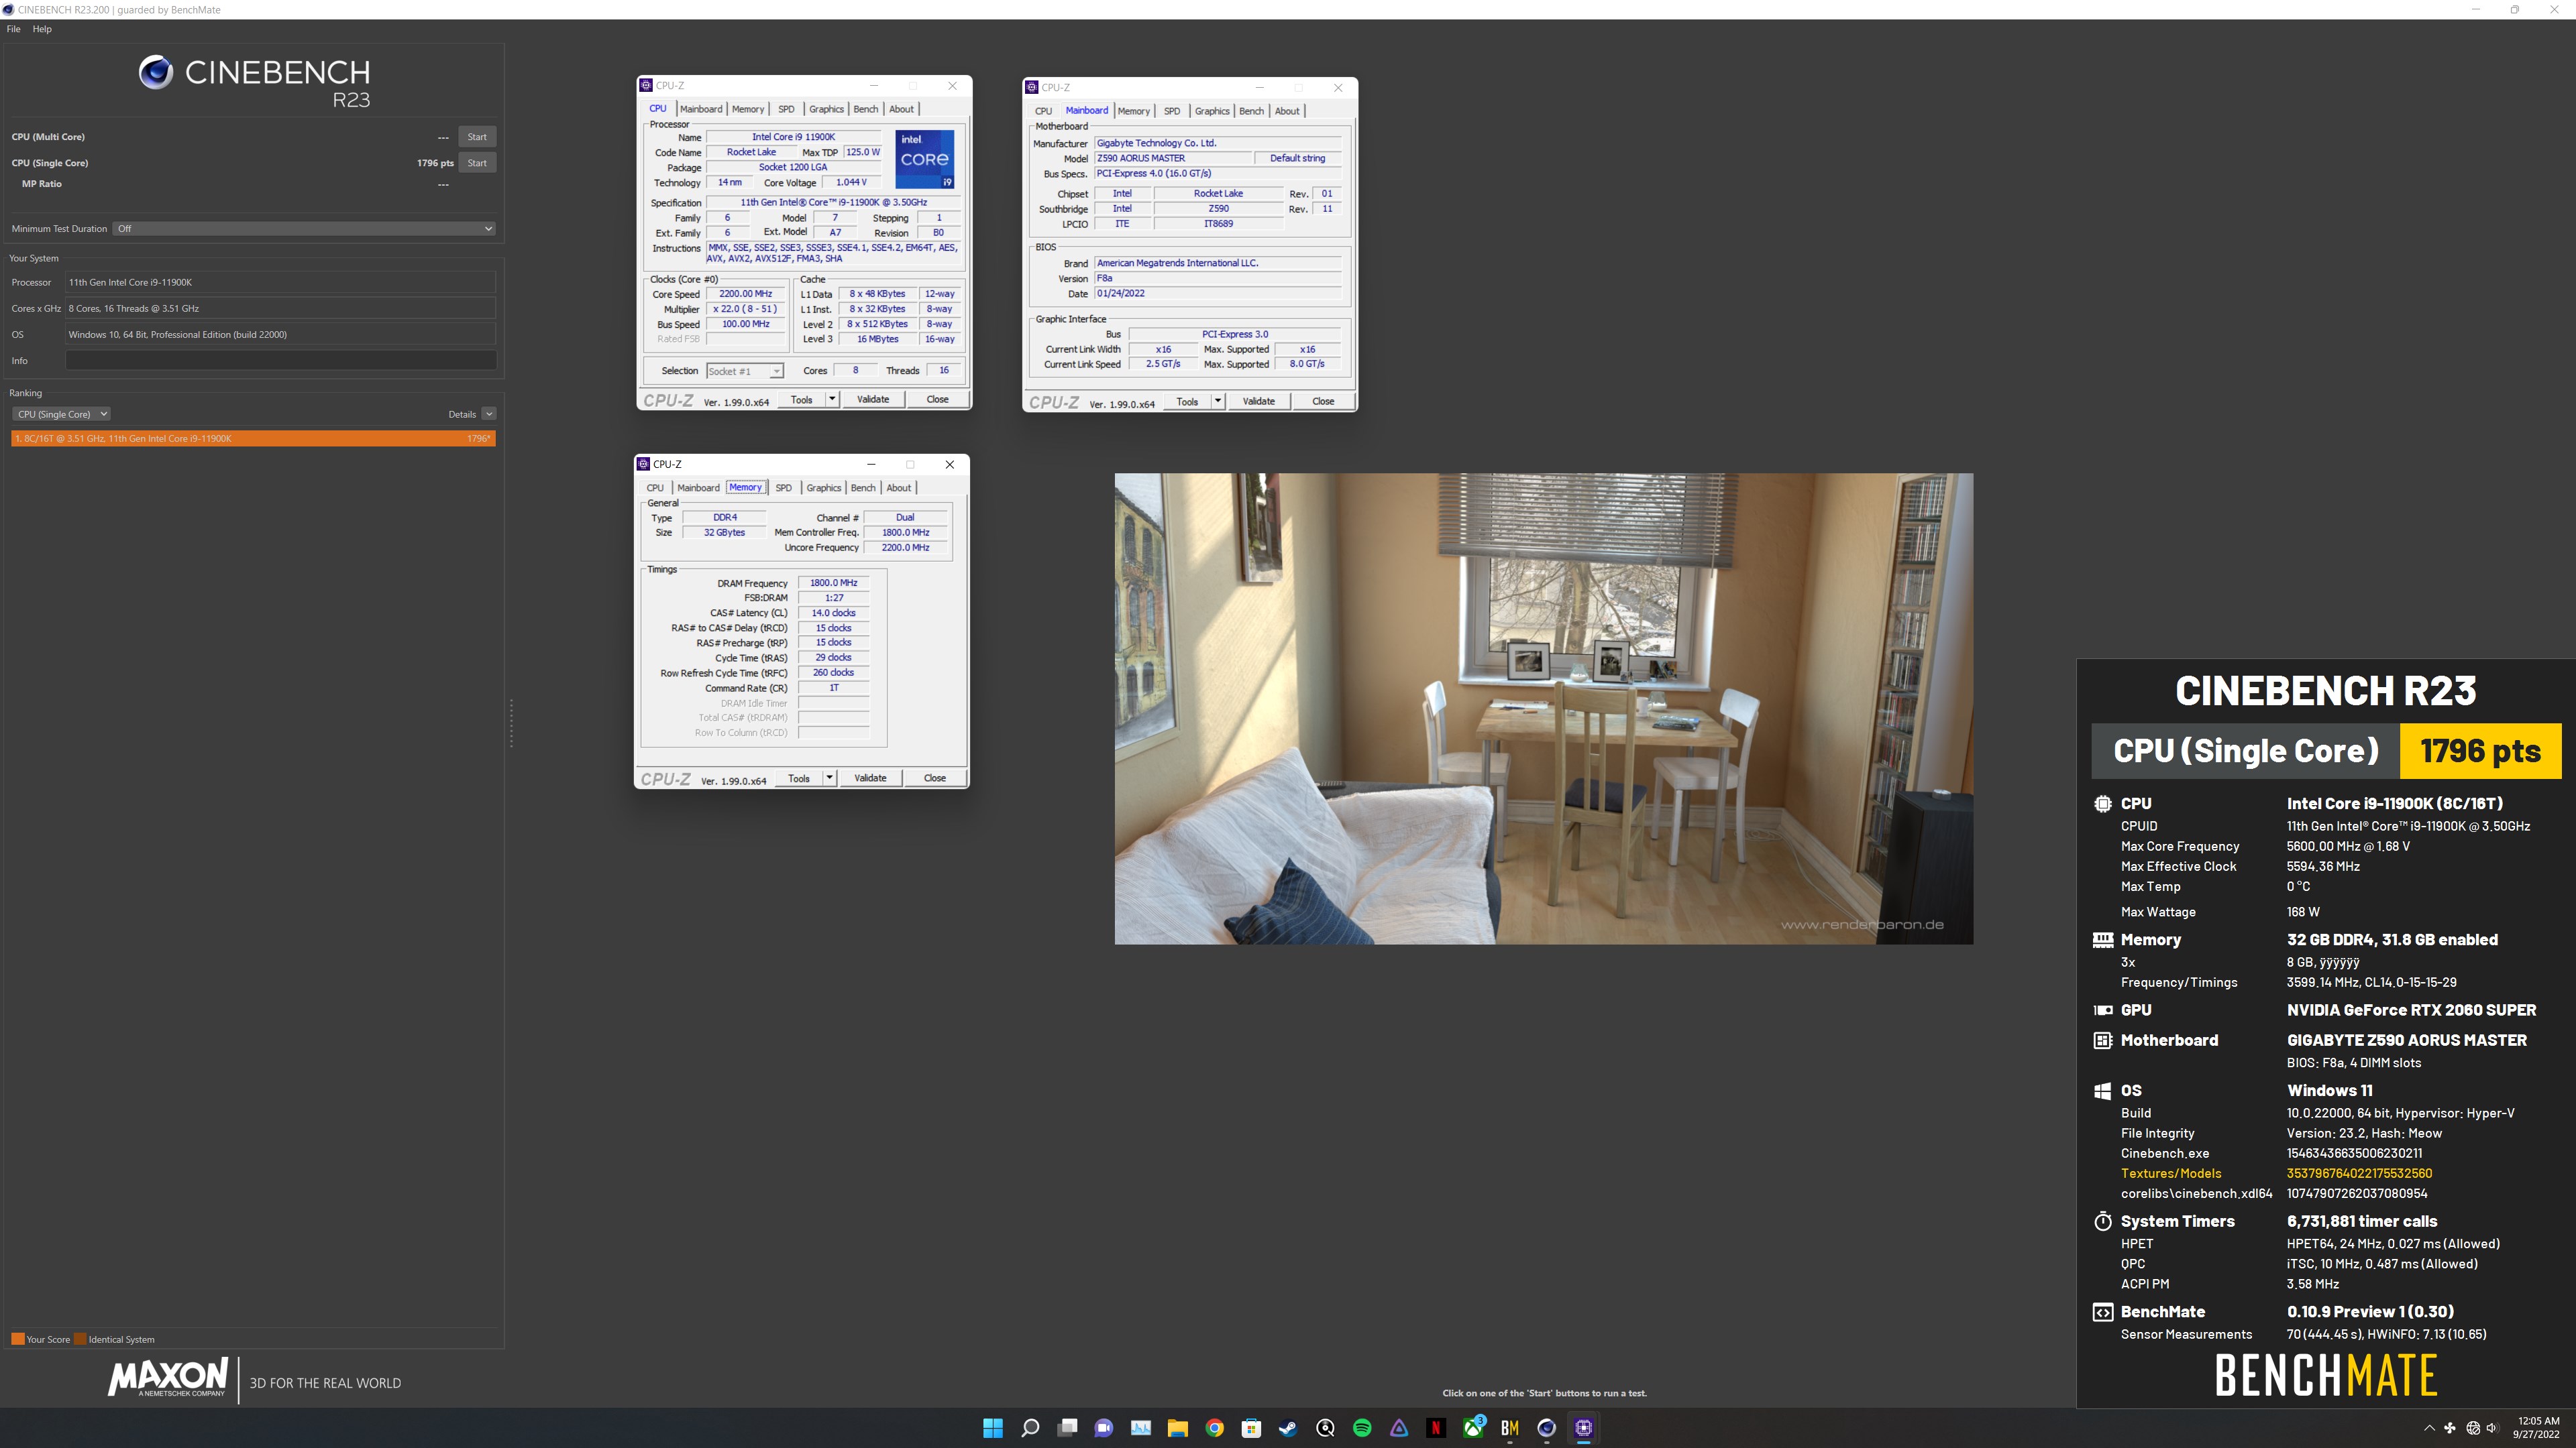2576x1448 pixels.
Task: Open Bench tab in CPU-Z CPU window
Action: pos(866,109)
